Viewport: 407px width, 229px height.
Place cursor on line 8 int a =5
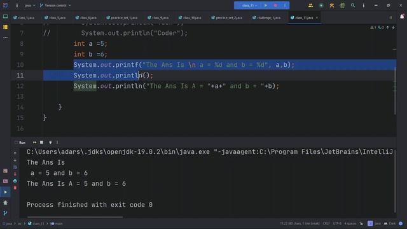[x=90, y=44]
